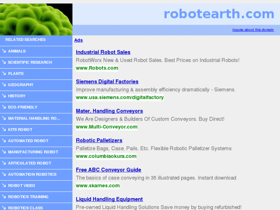Viewport: 280px width, 210px height.
Task: Open the Plants related search
Action: pos(16,74)
